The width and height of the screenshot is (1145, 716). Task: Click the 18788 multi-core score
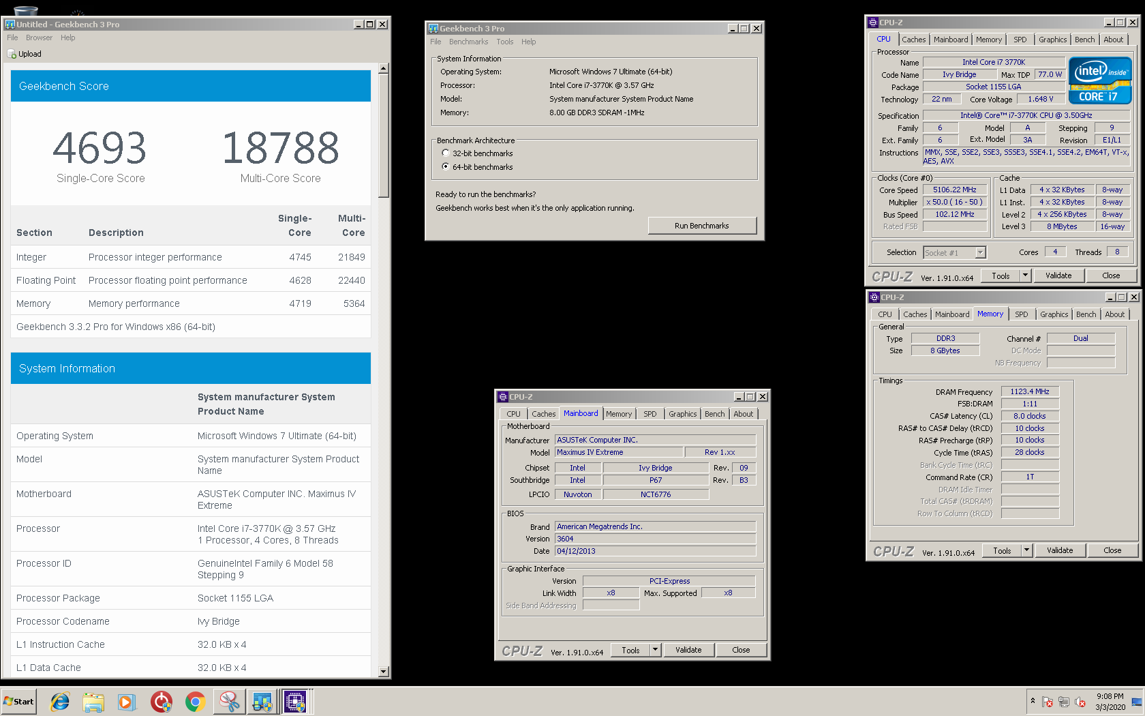coord(280,148)
